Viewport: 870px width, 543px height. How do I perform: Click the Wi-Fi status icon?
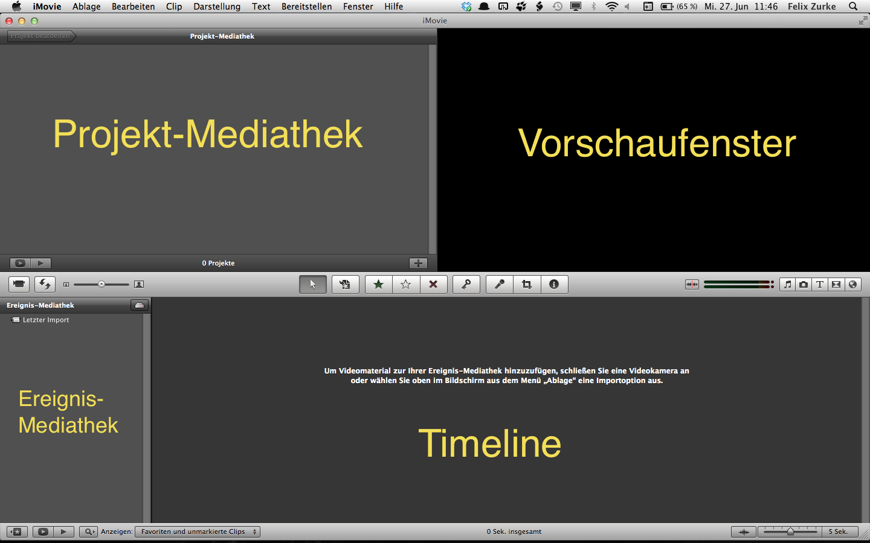(x=612, y=6)
